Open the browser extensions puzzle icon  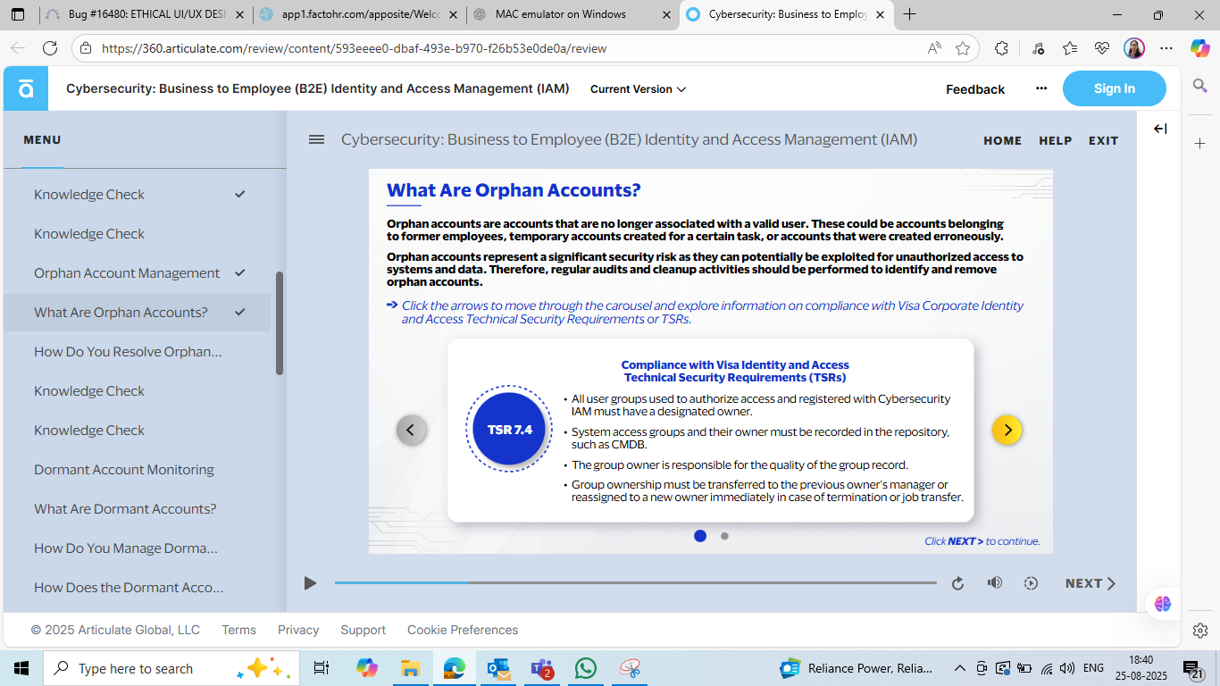point(1001,48)
